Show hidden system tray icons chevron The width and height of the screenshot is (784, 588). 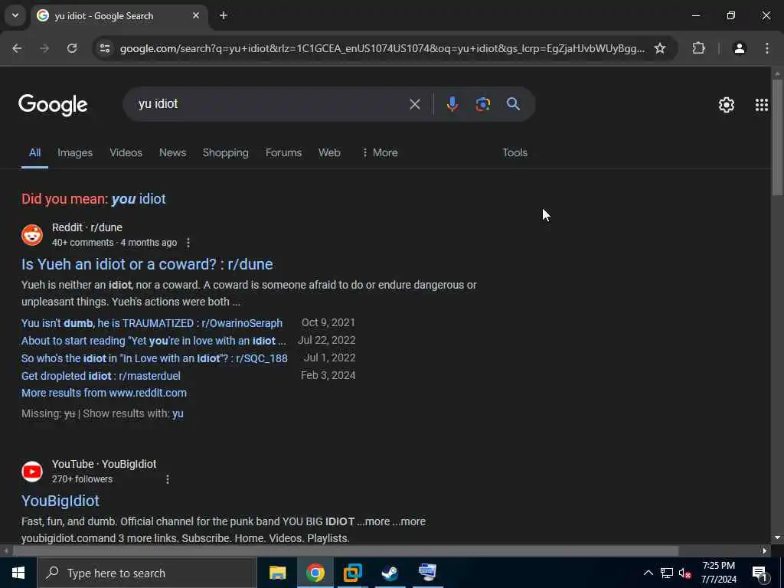(x=648, y=573)
